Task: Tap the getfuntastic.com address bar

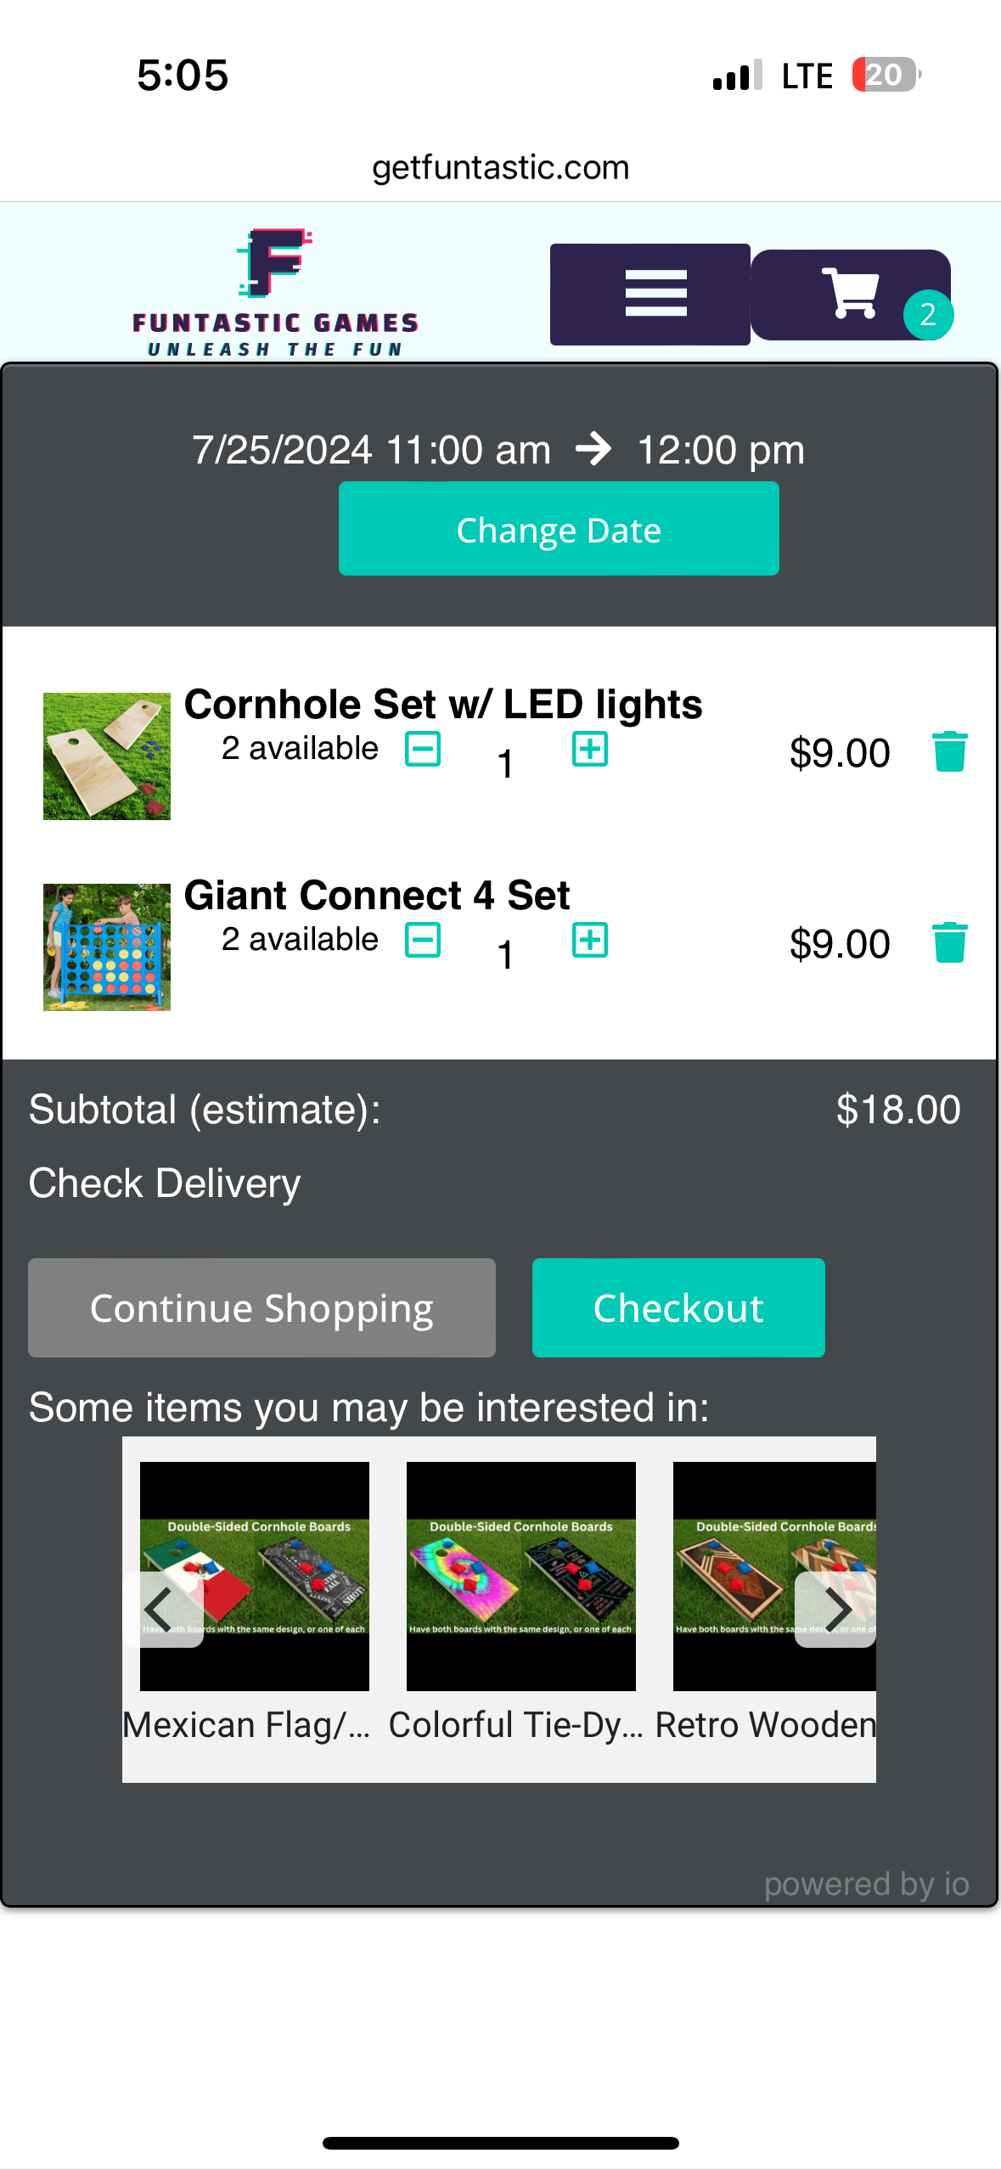Action: click(x=501, y=167)
